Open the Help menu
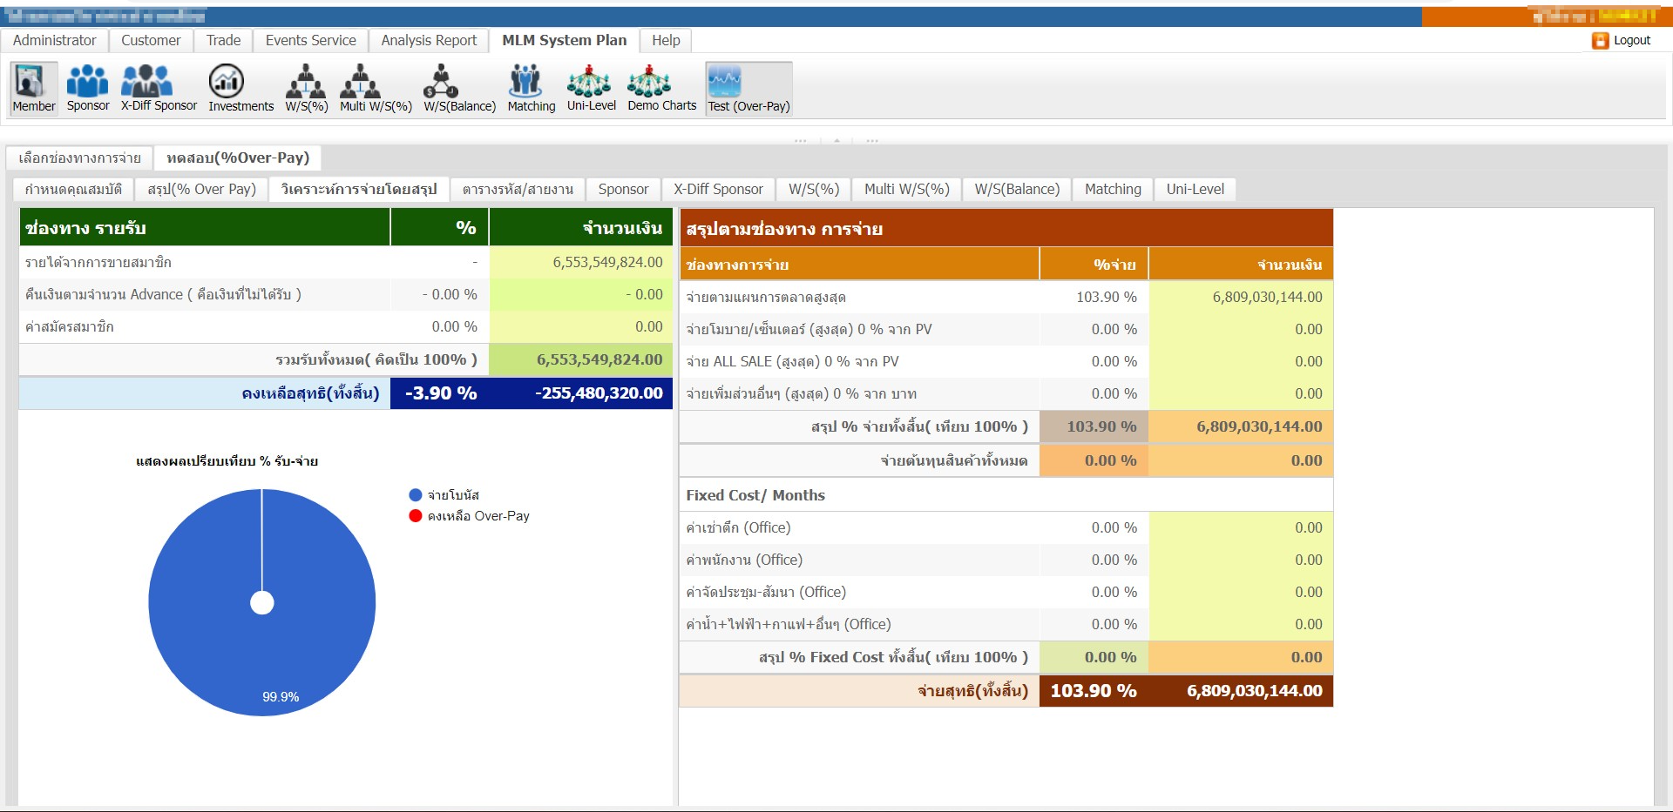Viewport: 1673px width, 812px height. 666,40
